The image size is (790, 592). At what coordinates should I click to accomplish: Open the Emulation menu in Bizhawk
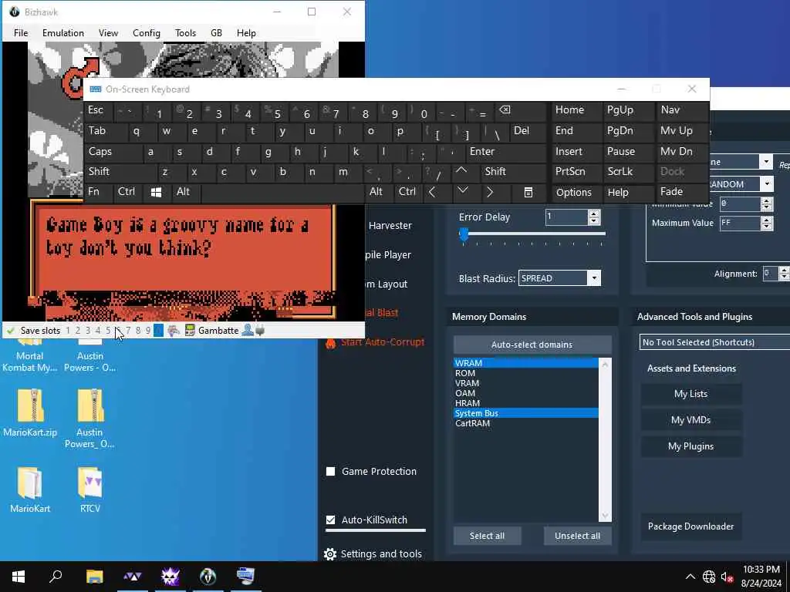coord(63,33)
